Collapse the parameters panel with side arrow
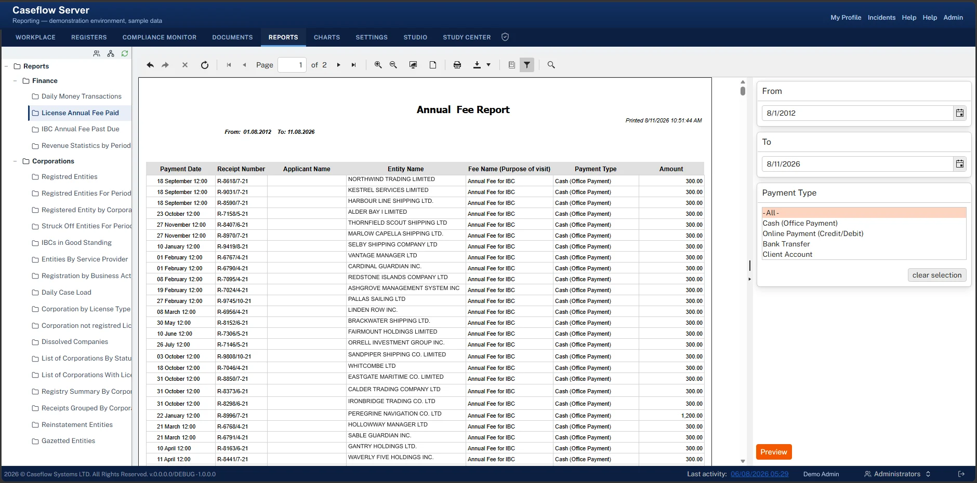 click(x=749, y=279)
